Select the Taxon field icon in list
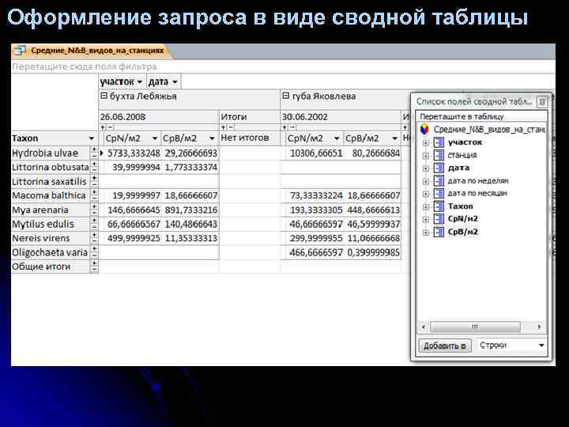This screenshot has width=569, height=427. [x=439, y=206]
